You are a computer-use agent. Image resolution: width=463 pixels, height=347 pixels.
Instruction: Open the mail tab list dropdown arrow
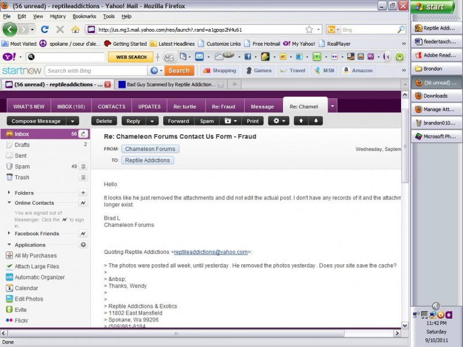(332, 106)
